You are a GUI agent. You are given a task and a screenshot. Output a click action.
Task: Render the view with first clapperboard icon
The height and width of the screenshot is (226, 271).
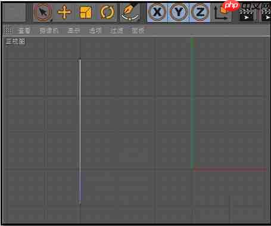pyautogui.click(x=247, y=14)
